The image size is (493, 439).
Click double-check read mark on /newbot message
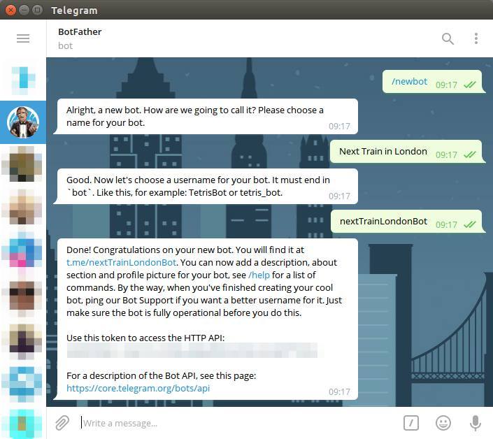click(470, 85)
